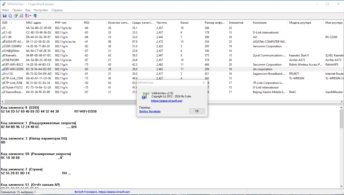
Task: Click the network list horizontal scrollbar left arrow
Action: coord(2,101)
